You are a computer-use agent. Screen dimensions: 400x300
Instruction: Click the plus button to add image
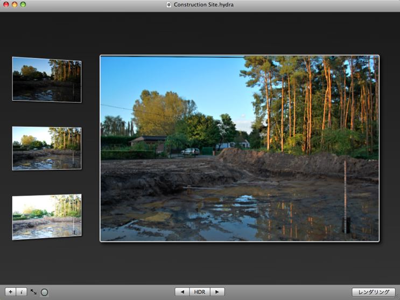click(x=11, y=291)
